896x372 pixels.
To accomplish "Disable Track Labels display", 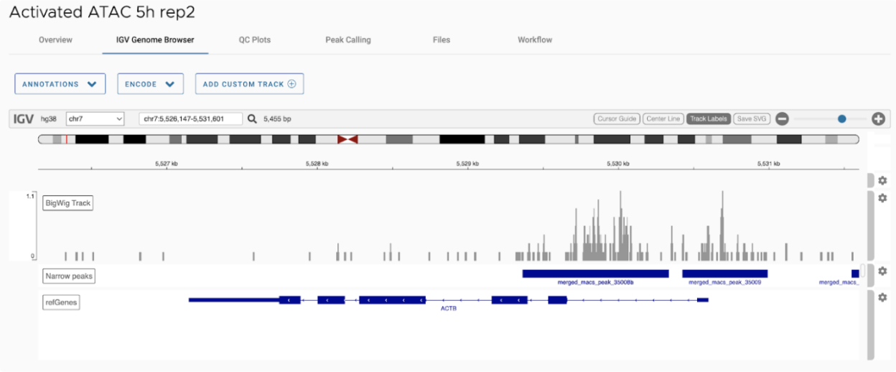I will (709, 119).
